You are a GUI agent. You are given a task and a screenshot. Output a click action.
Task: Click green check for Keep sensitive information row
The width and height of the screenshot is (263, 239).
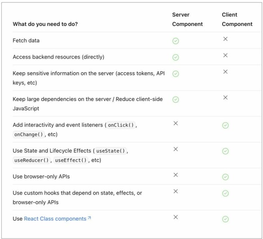pos(176,74)
